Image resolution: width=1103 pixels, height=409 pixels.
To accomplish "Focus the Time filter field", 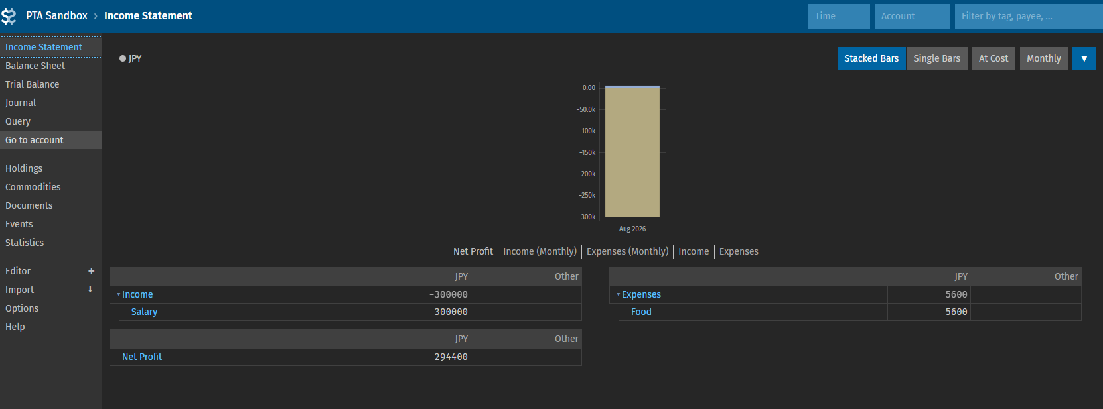I will click(x=839, y=16).
